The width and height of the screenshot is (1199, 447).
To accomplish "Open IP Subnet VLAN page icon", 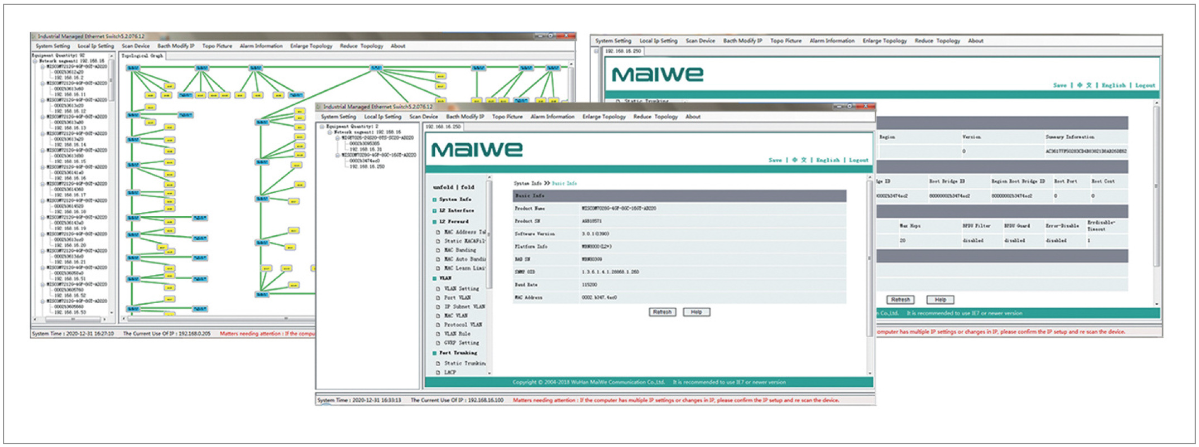I will click(x=438, y=307).
